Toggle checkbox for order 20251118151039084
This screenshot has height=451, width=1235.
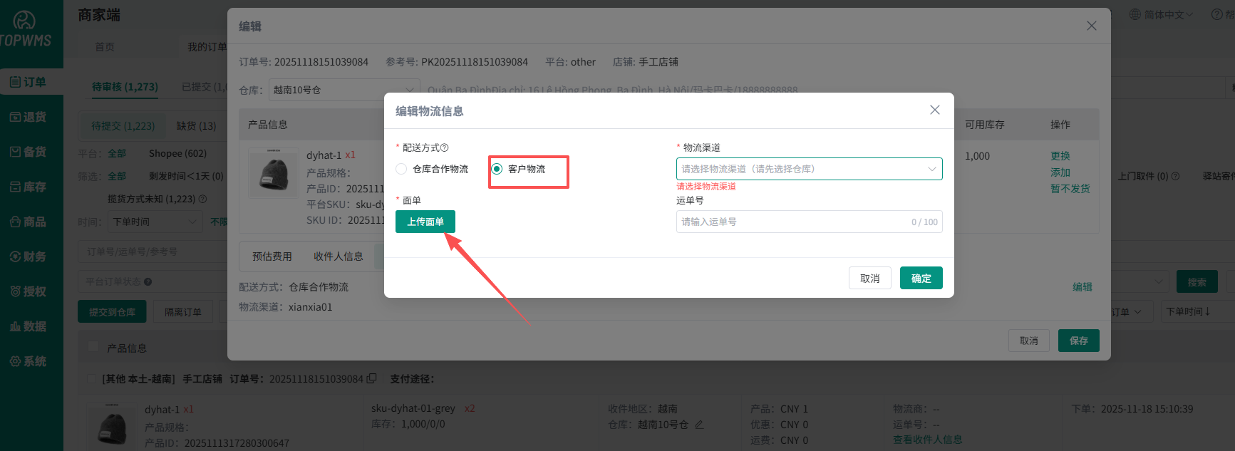point(91,378)
